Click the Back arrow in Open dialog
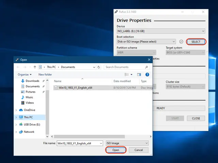This screenshot has width=218, height=163. click(x=18, y=67)
